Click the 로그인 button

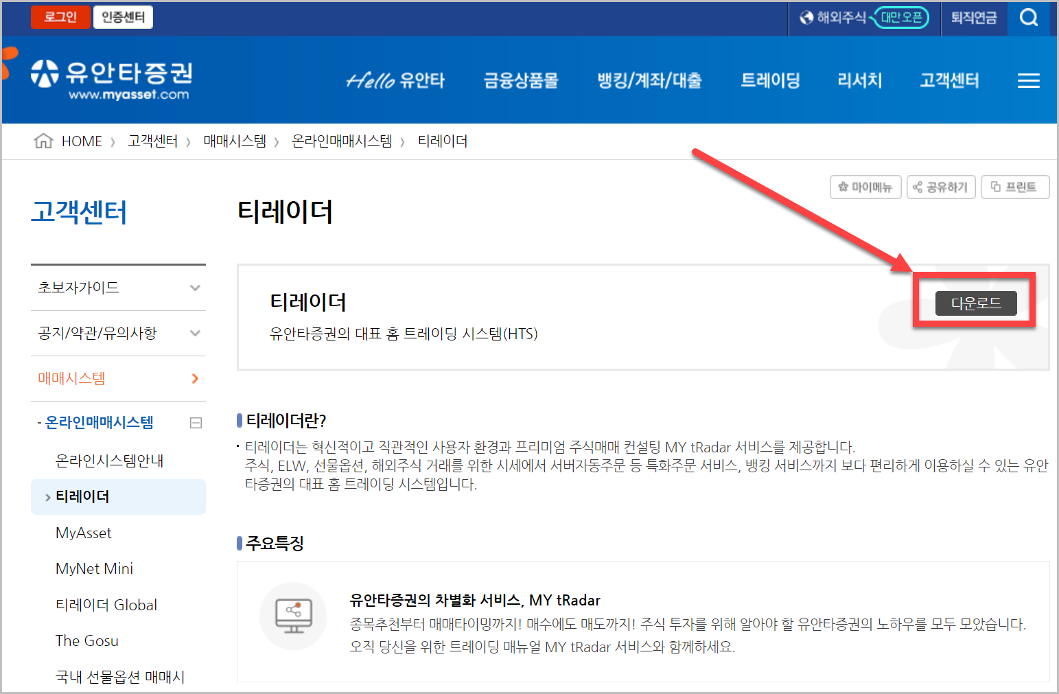click(x=60, y=17)
